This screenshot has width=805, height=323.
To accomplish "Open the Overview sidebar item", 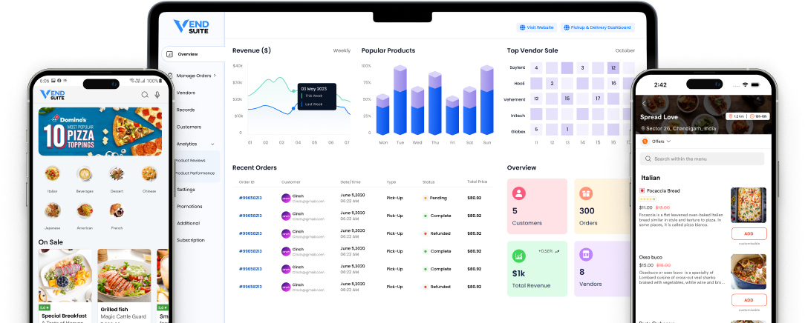I will 187,54.
